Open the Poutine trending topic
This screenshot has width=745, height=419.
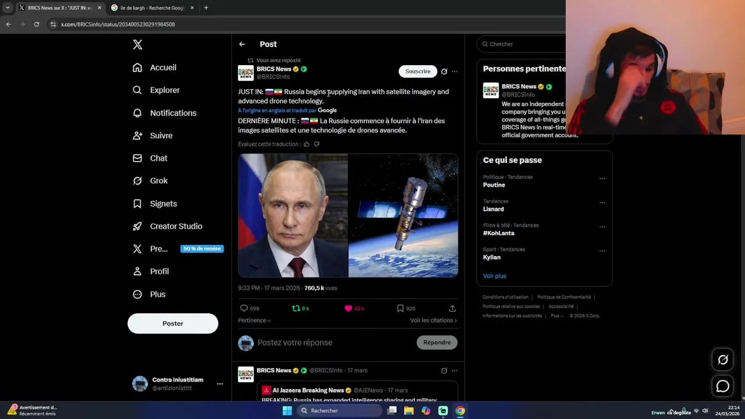[x=494, y=185]
